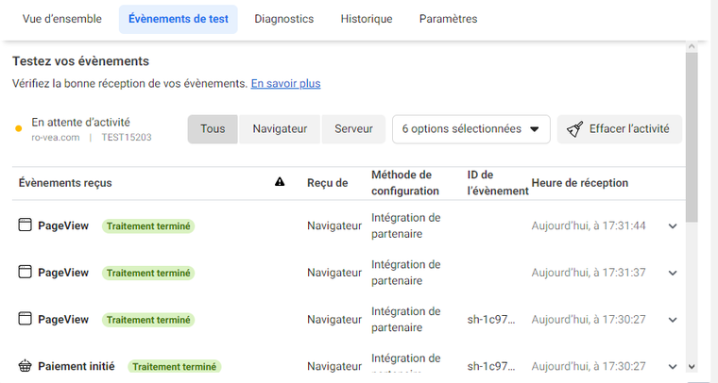Click the warning triangle column icon
The image size is (718, 383).
(x=280, y=183)
